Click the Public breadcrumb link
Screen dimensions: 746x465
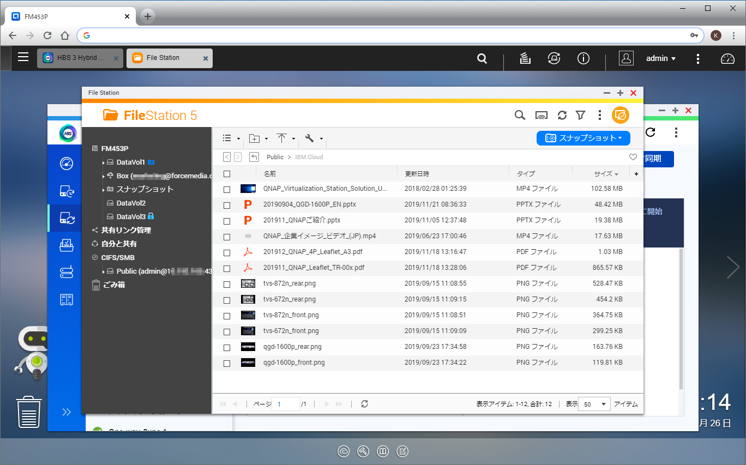click(275, 157)
